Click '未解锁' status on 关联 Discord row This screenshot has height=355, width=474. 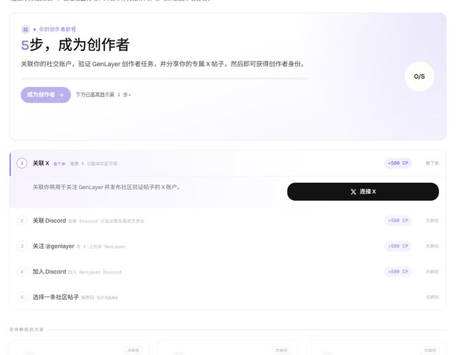tap(432, 220)
